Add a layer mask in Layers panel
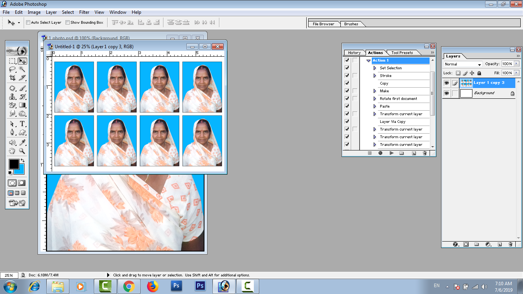The image size is (523, 294). coord(466,244)
